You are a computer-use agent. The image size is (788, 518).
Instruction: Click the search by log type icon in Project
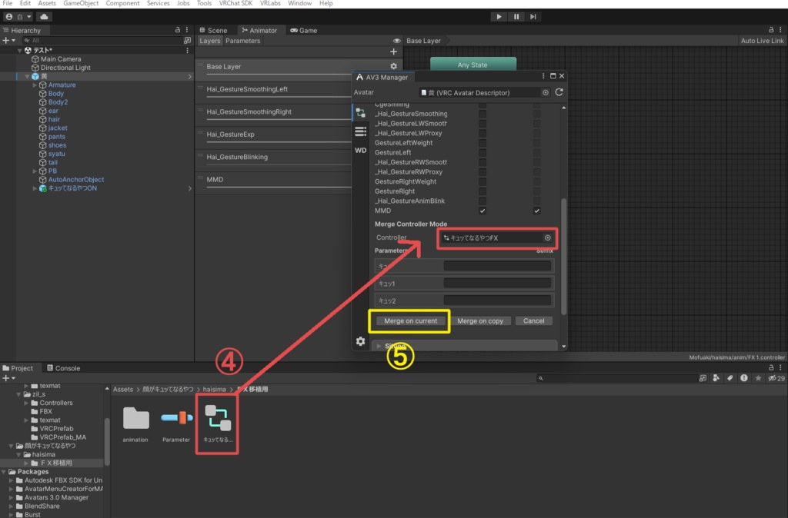pos(744,378)
